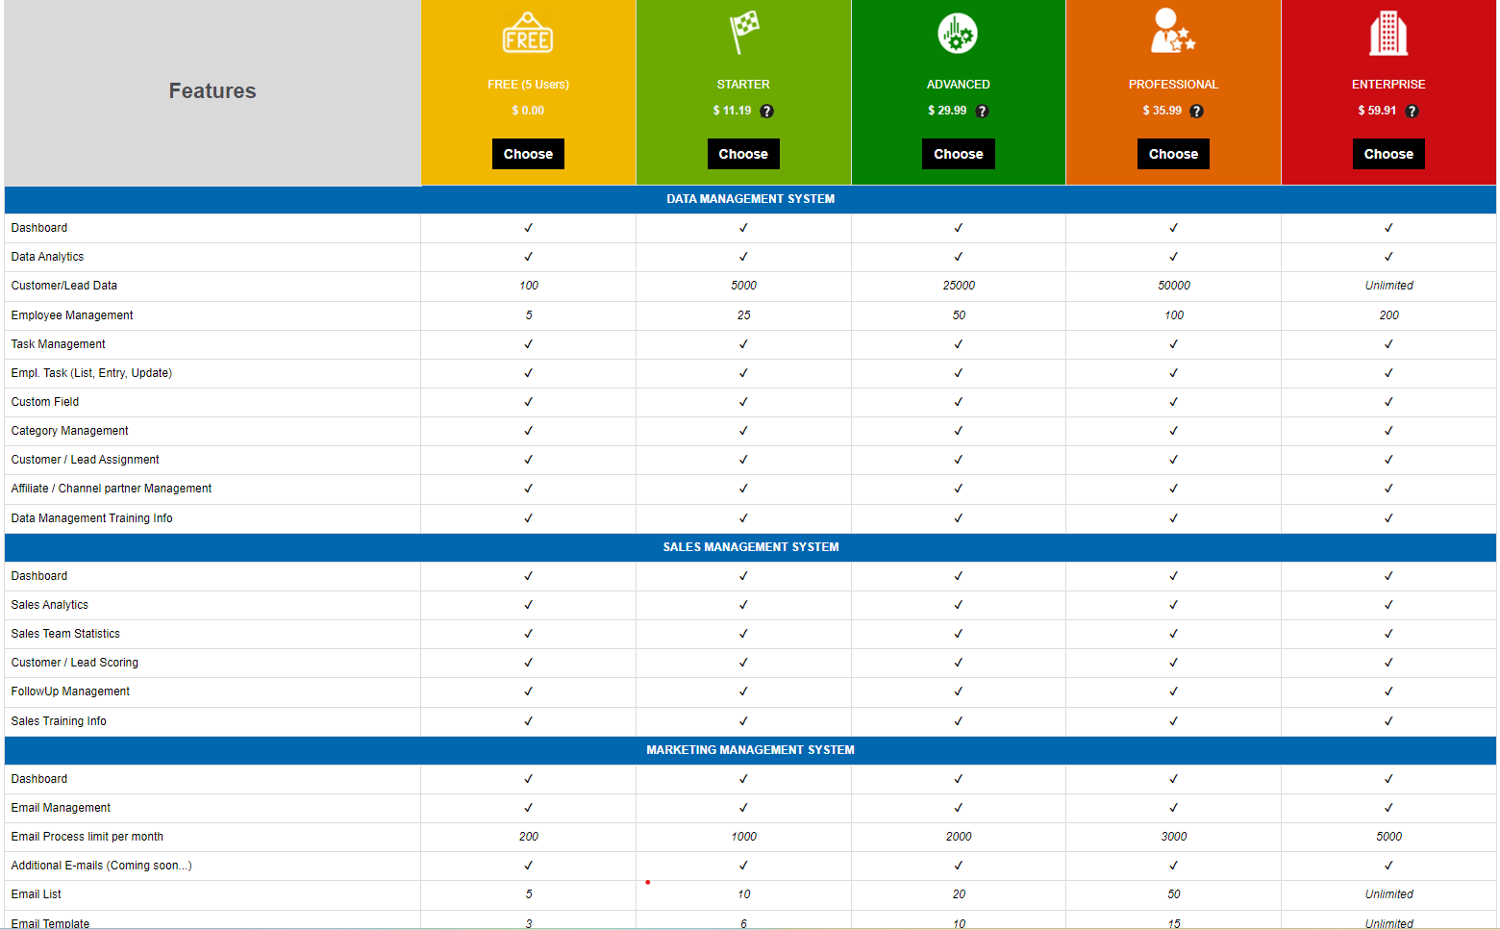1500x930 pixels.
Task: Click Professional 3000 Email Process limit value
Action: [1173, 837]
